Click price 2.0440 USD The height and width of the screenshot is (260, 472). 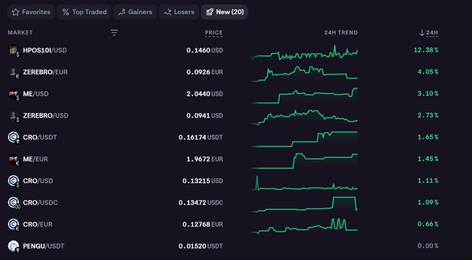click(205, 94)
